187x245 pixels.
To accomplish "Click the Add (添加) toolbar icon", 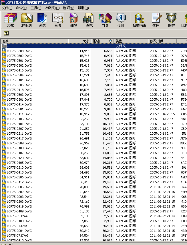I will (x=11, y=20).
